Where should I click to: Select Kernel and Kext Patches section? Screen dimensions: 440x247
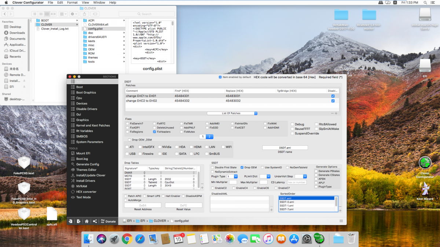[93, 126]
